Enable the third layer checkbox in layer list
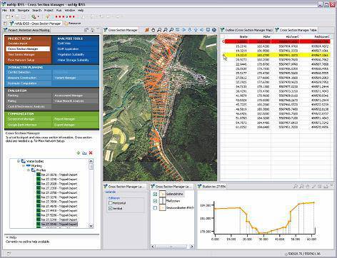Screen dimensions: 337x258 click(155, 208)
